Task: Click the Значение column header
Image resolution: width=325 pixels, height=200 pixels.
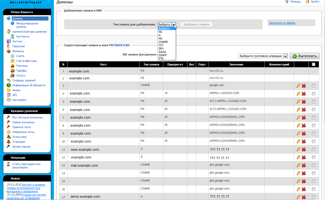Action: pos(236,64)
